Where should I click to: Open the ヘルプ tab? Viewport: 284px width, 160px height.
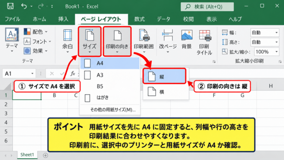[x=235, y=19]
